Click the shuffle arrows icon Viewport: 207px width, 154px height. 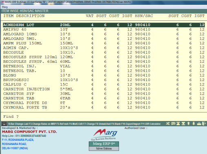168,123
